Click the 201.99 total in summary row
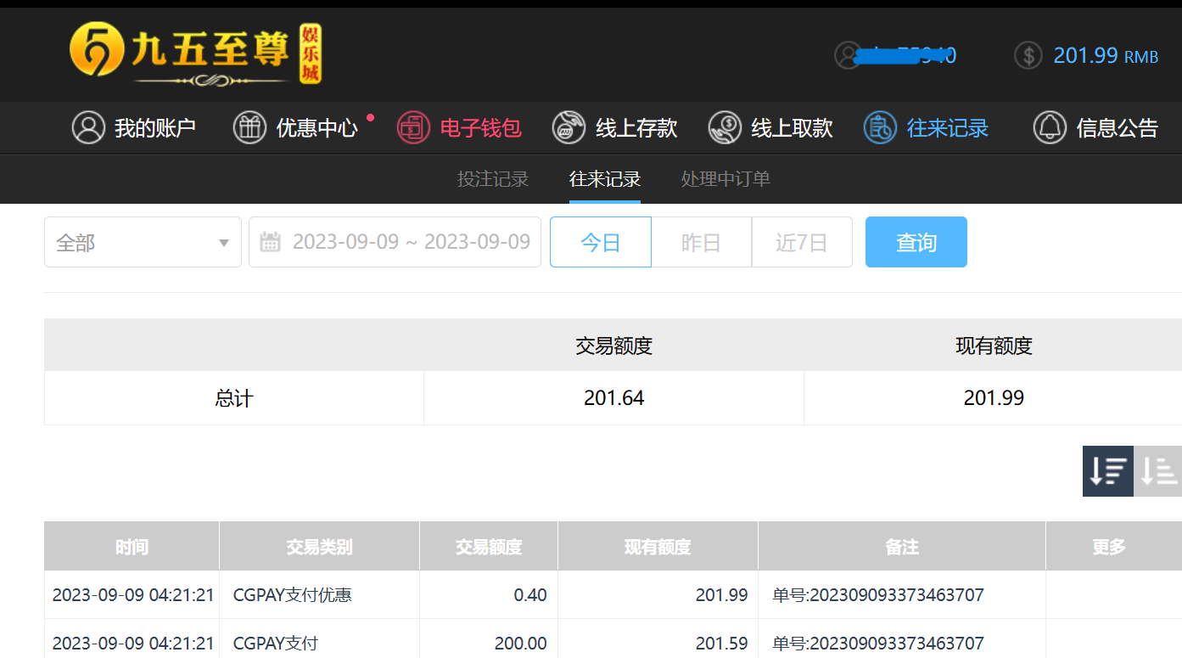 pyautogui.click(x=994, y=397)
